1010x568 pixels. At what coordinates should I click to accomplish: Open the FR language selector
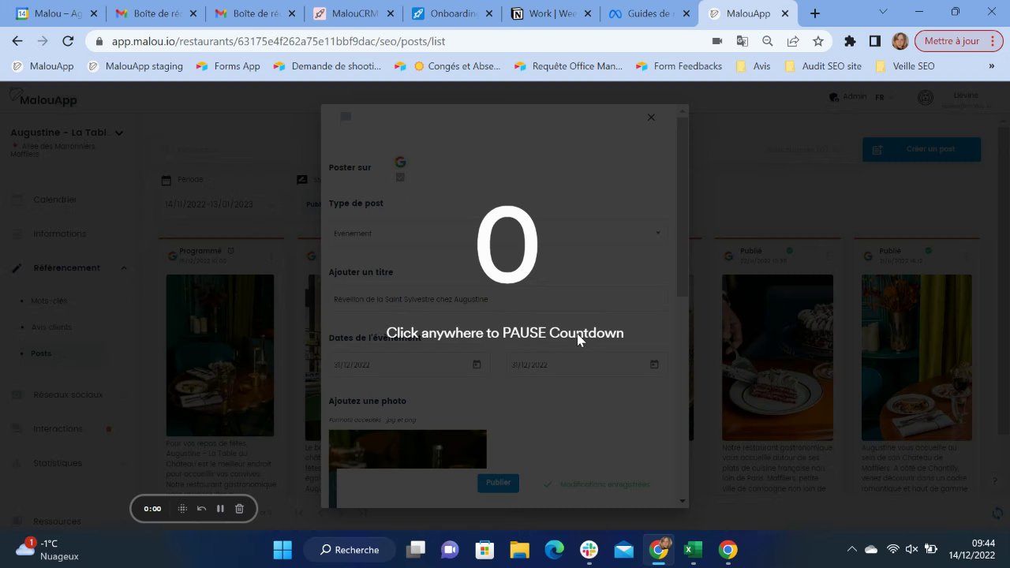click(x=884, y=97)
